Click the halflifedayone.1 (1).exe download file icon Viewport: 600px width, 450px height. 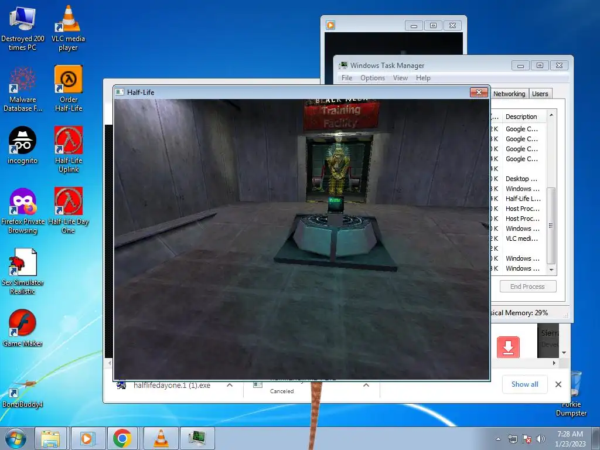(x=121, y=385)
